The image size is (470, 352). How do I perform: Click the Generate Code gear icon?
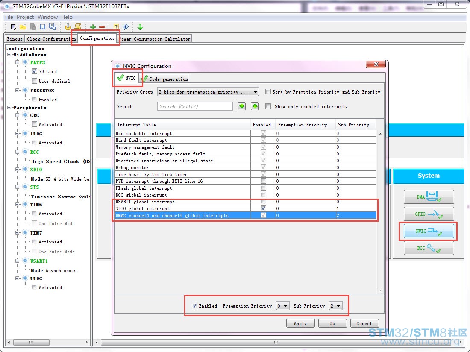click(68, 27)
